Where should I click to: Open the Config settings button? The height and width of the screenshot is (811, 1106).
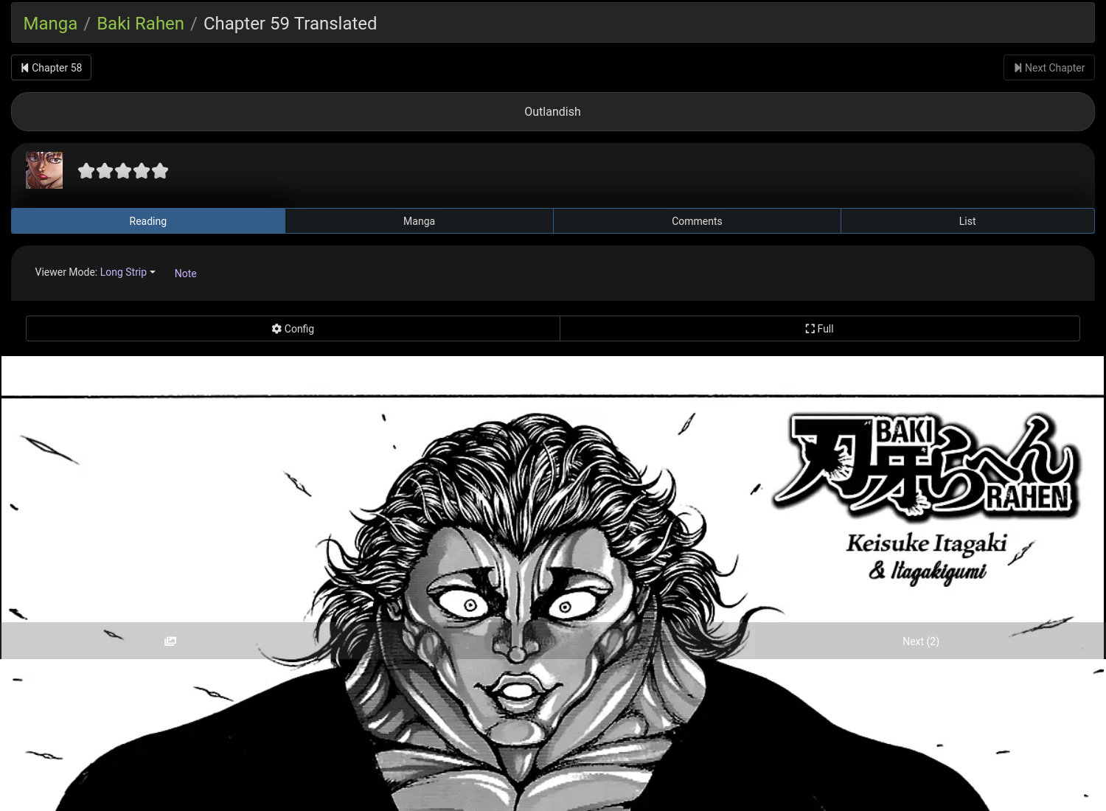tap(293, 329)
